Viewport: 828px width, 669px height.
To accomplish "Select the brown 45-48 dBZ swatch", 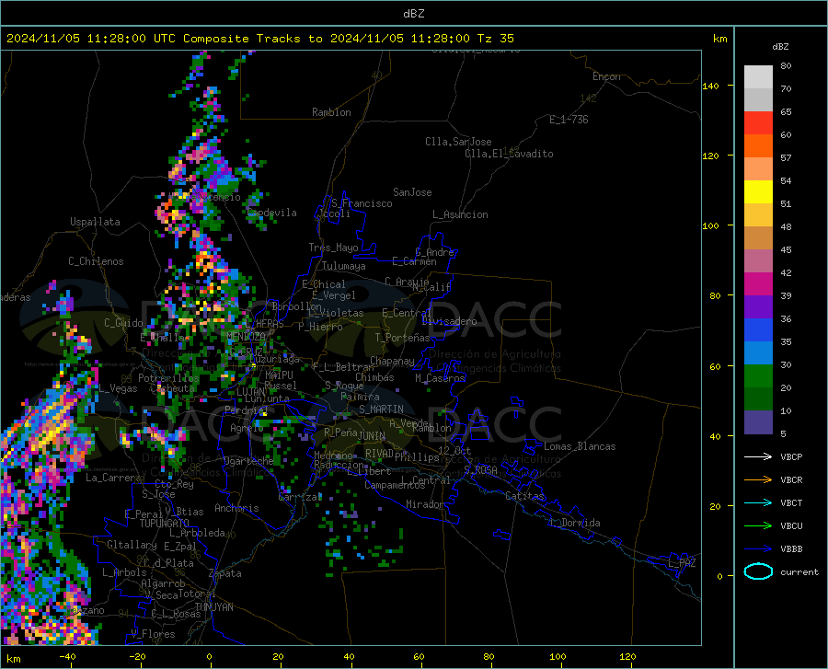I will [758, 238].
